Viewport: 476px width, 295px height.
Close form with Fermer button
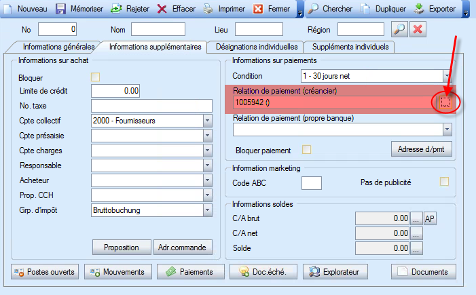[272, 9]
